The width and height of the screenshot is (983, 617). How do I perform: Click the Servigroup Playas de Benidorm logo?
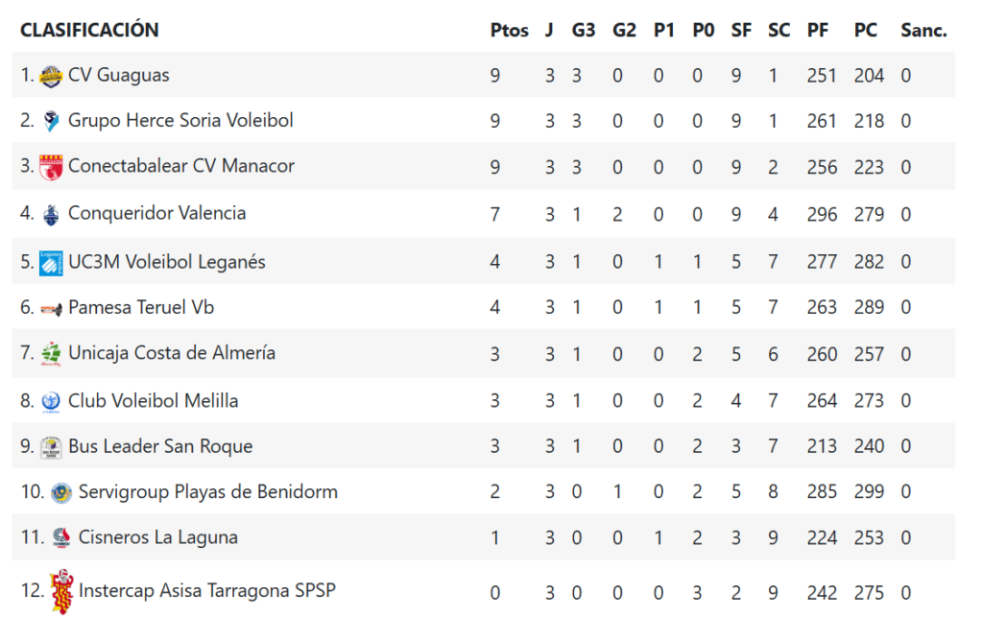coord(61,492)
